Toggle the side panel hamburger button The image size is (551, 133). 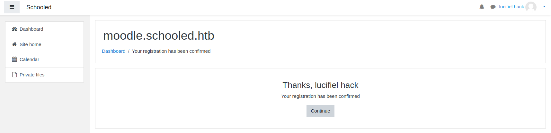coord(12,7)
